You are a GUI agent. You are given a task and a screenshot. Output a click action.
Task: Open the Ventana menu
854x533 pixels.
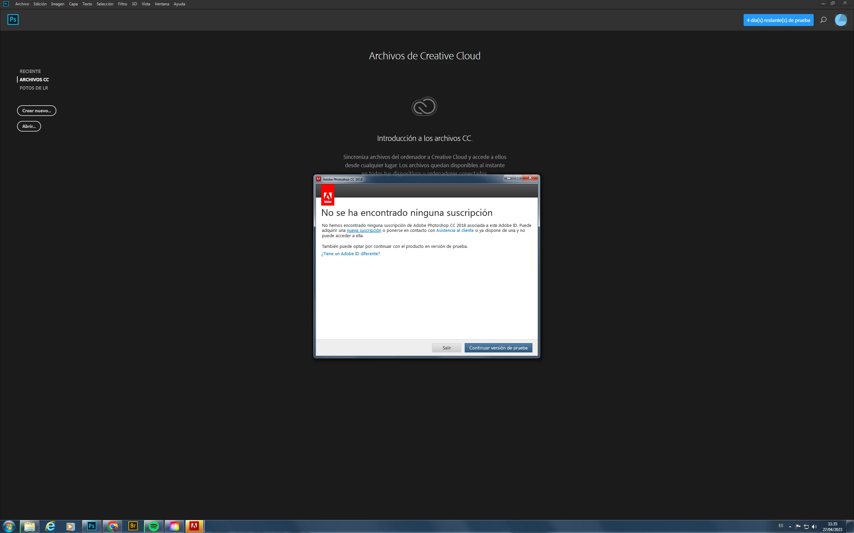tap(161, 4)
